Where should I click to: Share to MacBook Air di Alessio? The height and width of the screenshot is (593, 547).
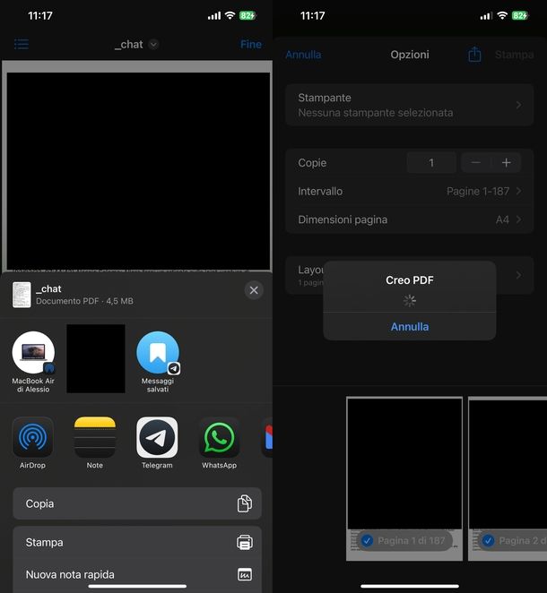pos(33,362)
